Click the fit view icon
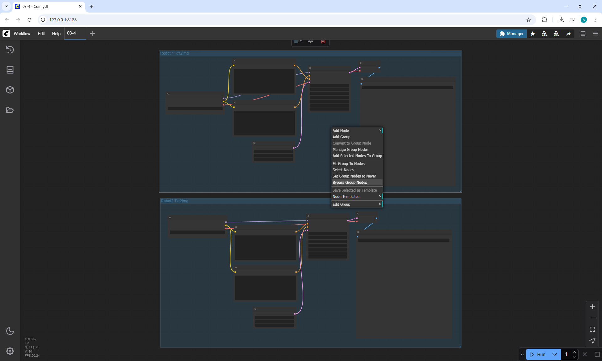 (x=592, y=329)
